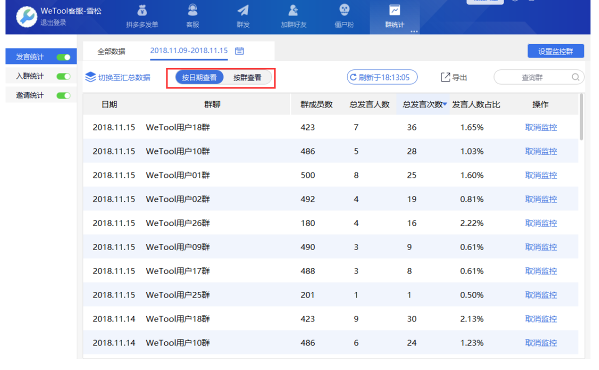
Task: Click the WeTool客服-雪松 account name
Action: point(71,10)
